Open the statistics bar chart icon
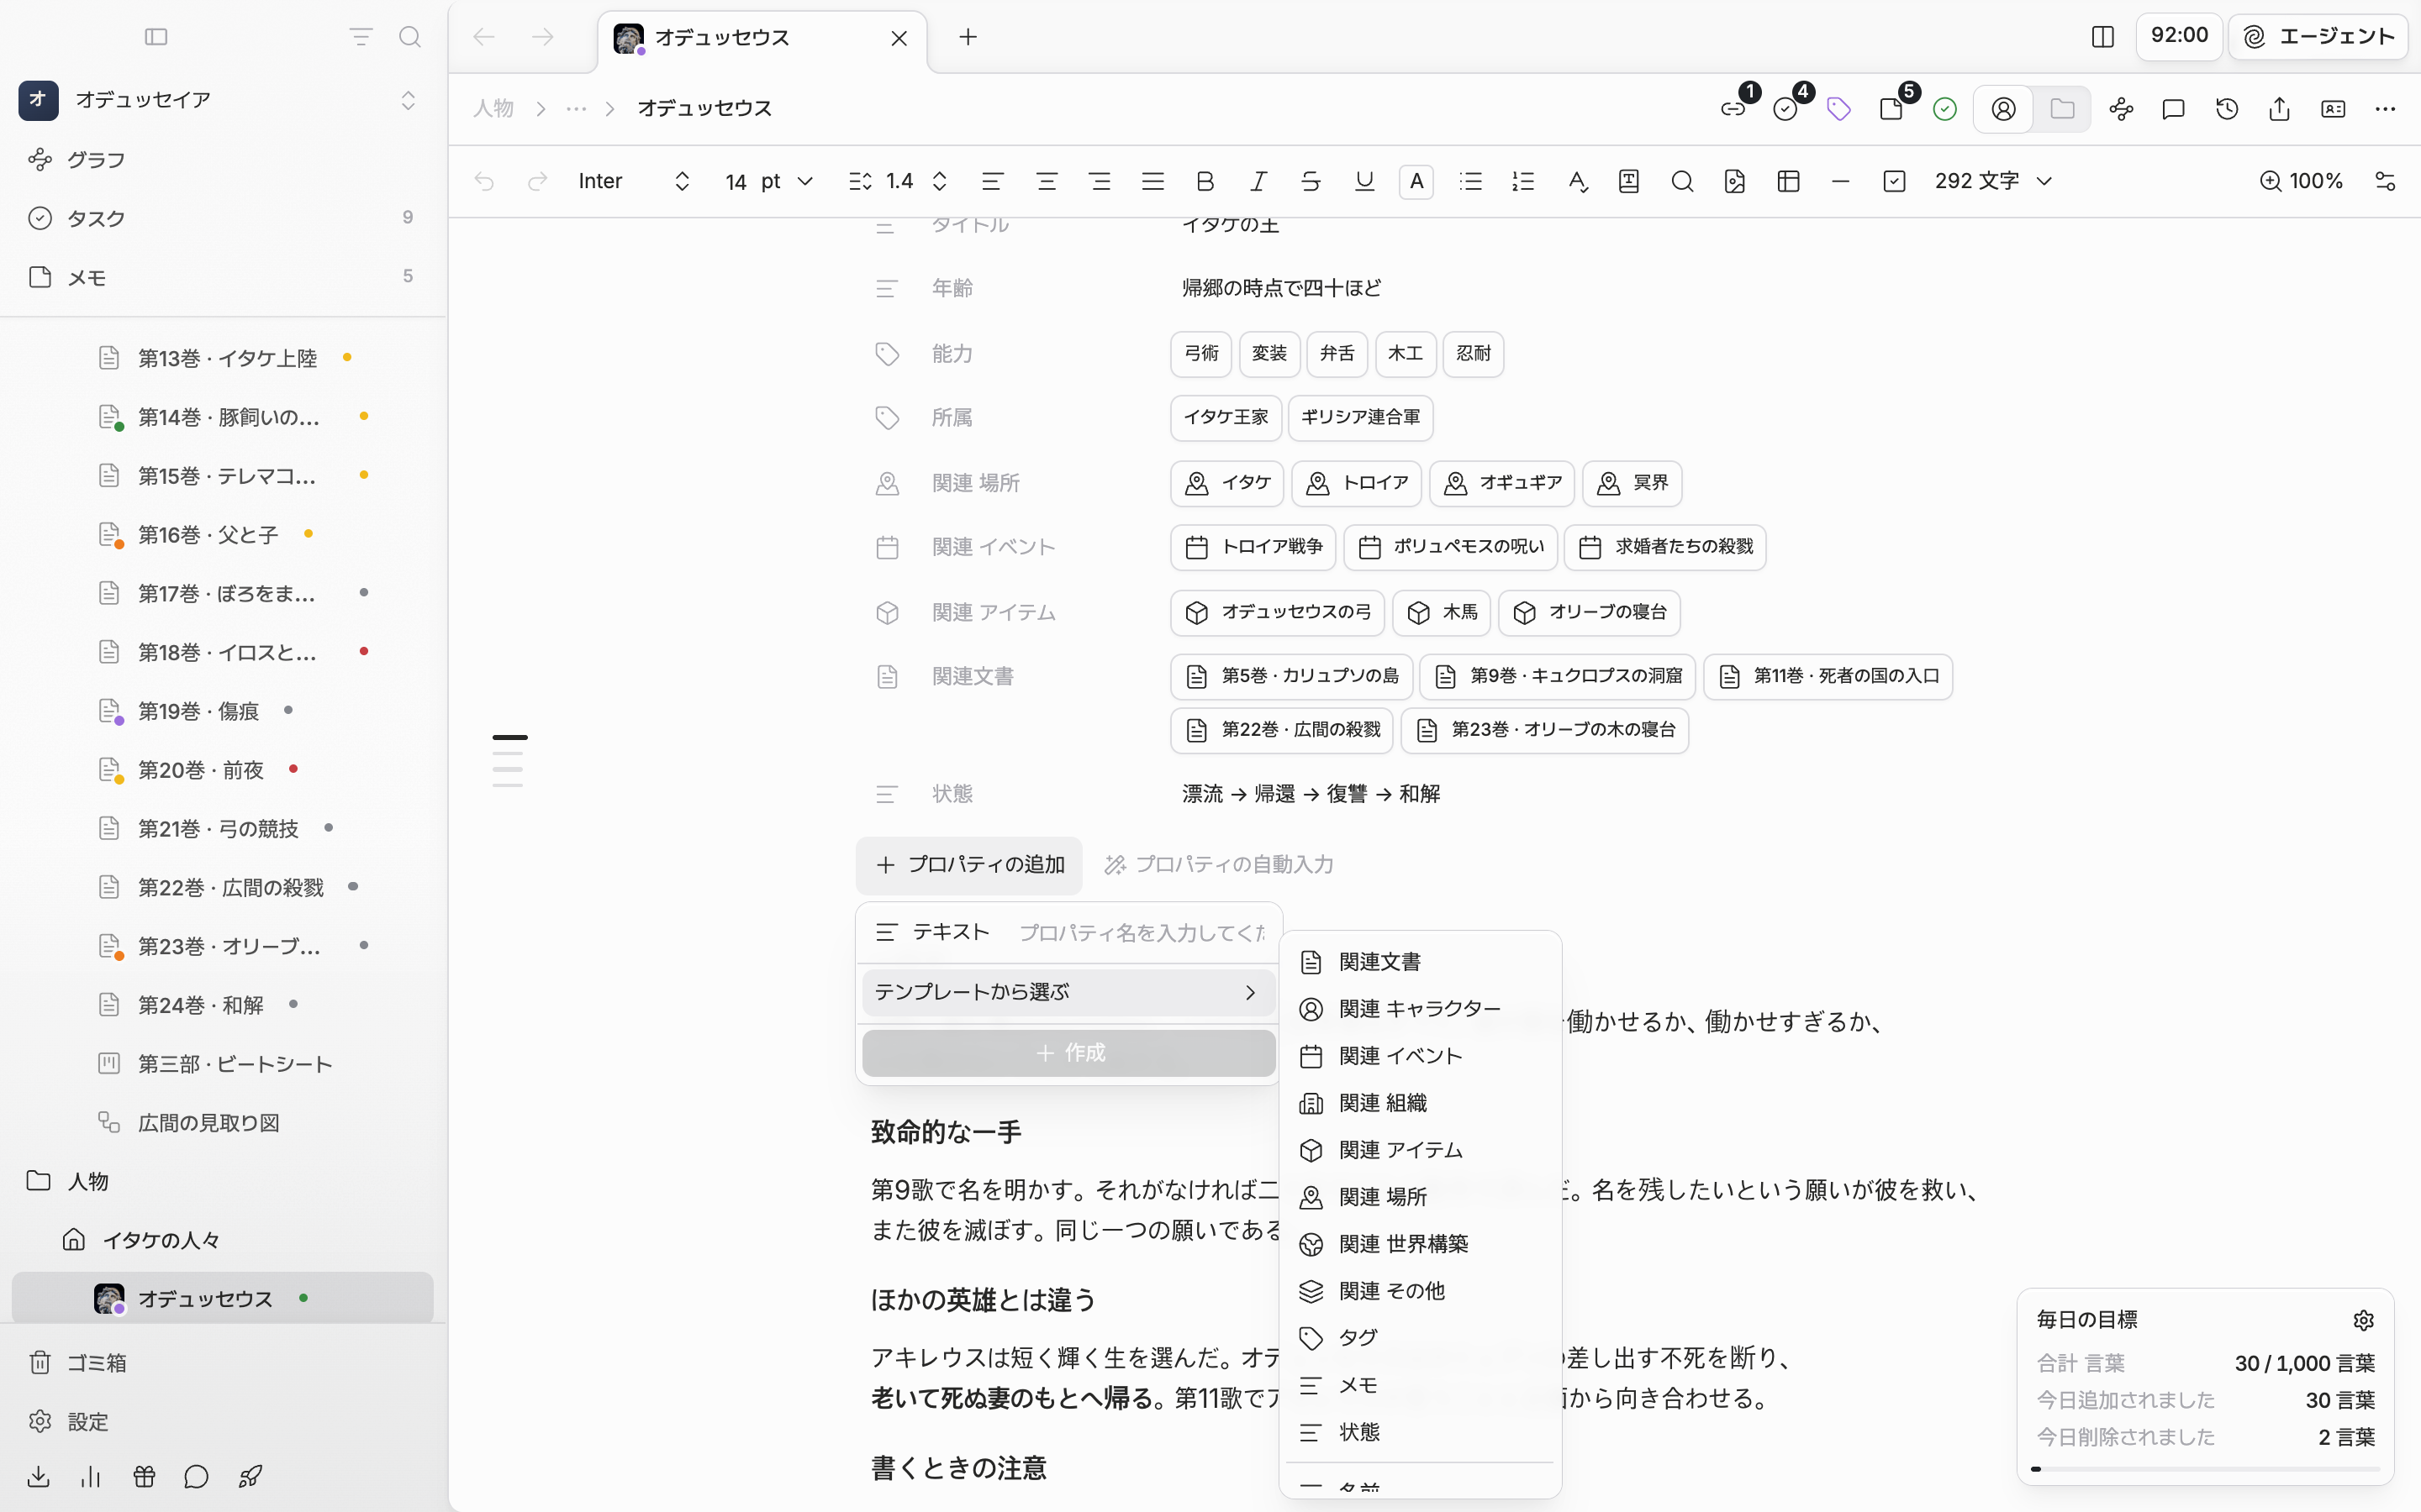The height and width of the screenshot is (1512, 2421). pos(91,1476)
